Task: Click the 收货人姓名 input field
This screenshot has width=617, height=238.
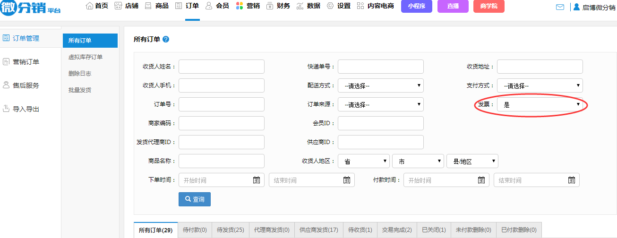Action: pyautogui.click(x=221, y=67)
